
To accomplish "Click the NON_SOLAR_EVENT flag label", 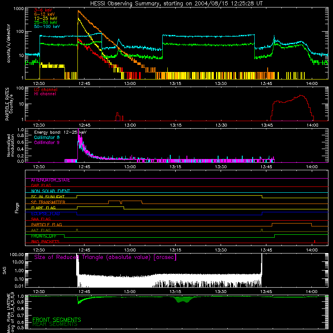I will coord(50,191).
